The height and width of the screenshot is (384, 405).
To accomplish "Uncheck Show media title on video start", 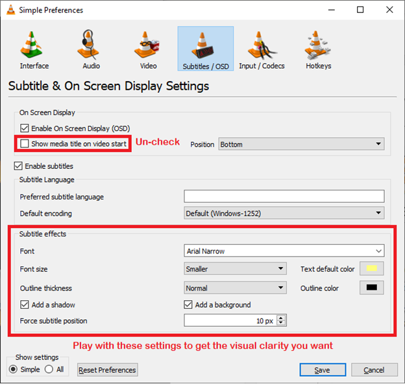I will (25, 144).
